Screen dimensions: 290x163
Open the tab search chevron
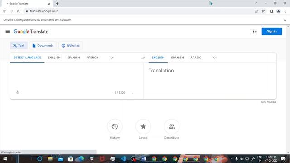pyautogui.click(x=256, y=3)
